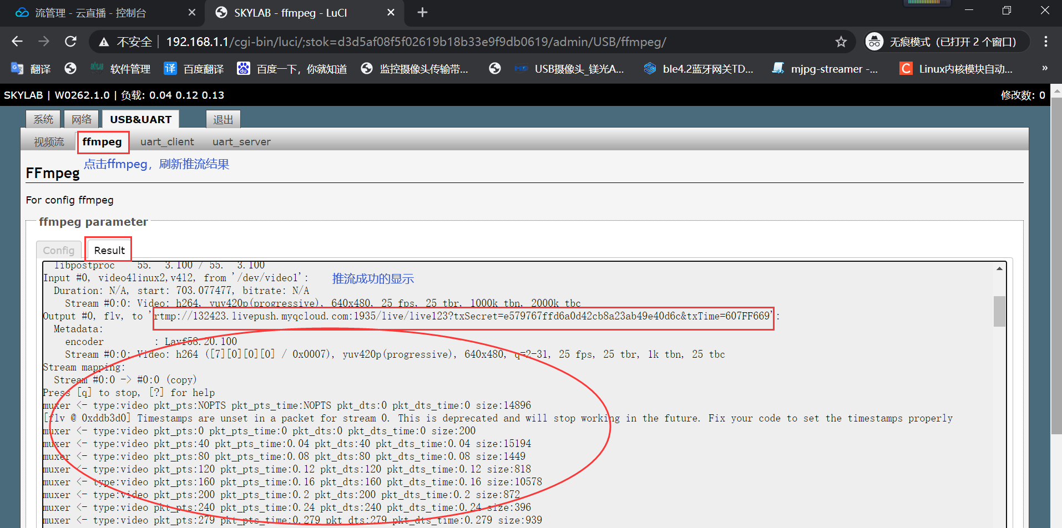Expand hidden bookmarks overflow chevron

click(1045, 68)
